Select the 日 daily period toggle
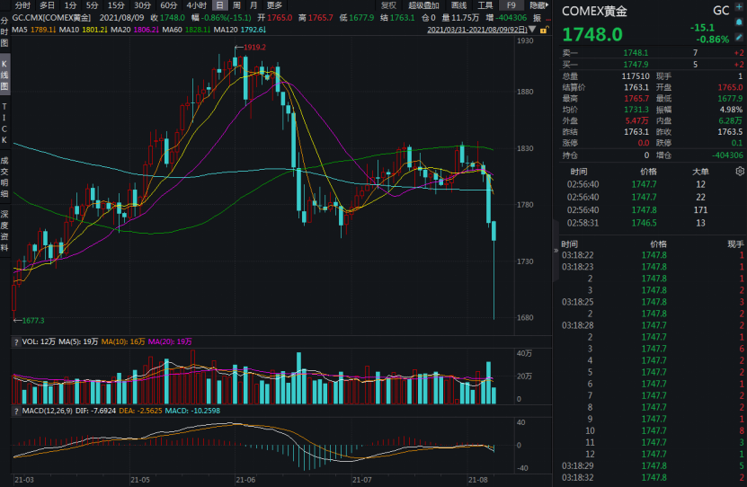Image resolution: width=747 pixels, height=487 pixels. pyautogui.click(x=219, y=5)
